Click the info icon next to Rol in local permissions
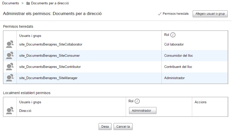Viewport: 234px width, 132px height. tap(137, 101)
